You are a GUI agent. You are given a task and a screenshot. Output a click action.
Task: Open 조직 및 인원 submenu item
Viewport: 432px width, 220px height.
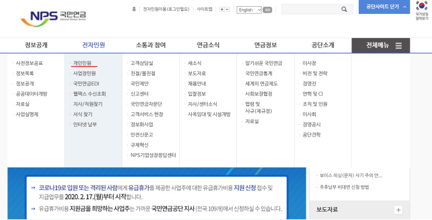pos(315,104)
